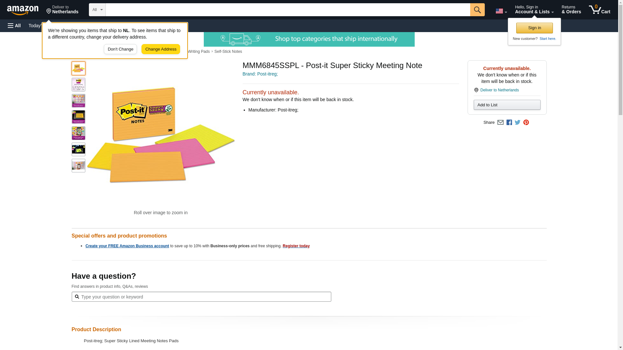Open the Self-Stick Notes breadcrumb
This screenshot has height=350, width=623.
228,52
